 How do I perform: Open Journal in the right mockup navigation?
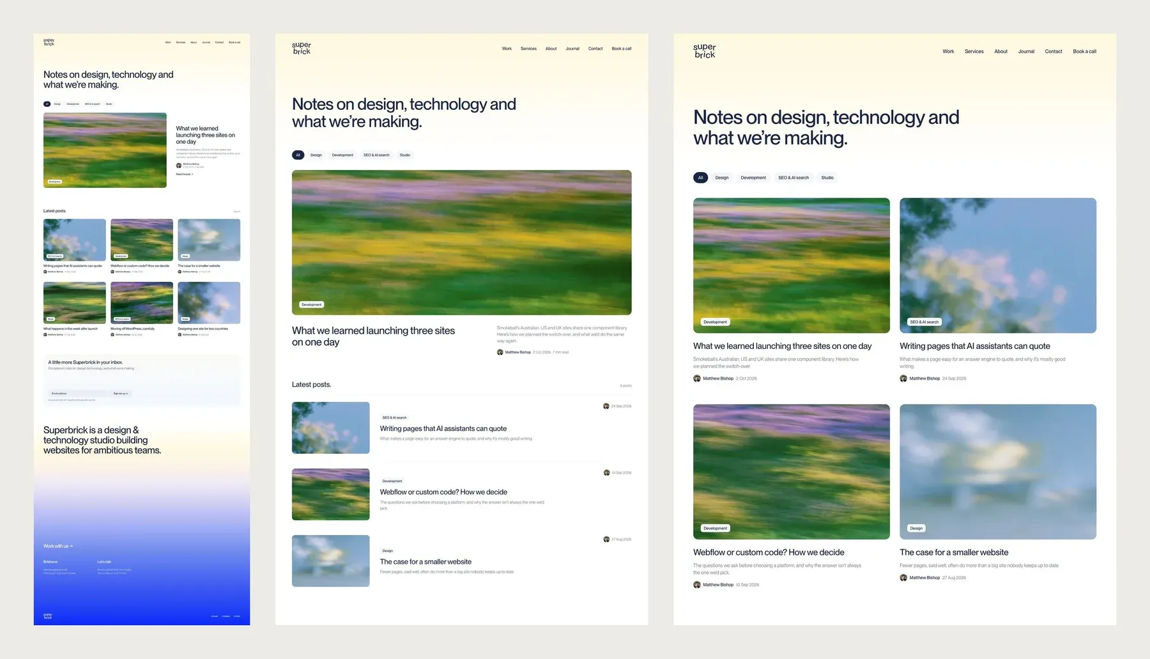(x=1026, y=52)
